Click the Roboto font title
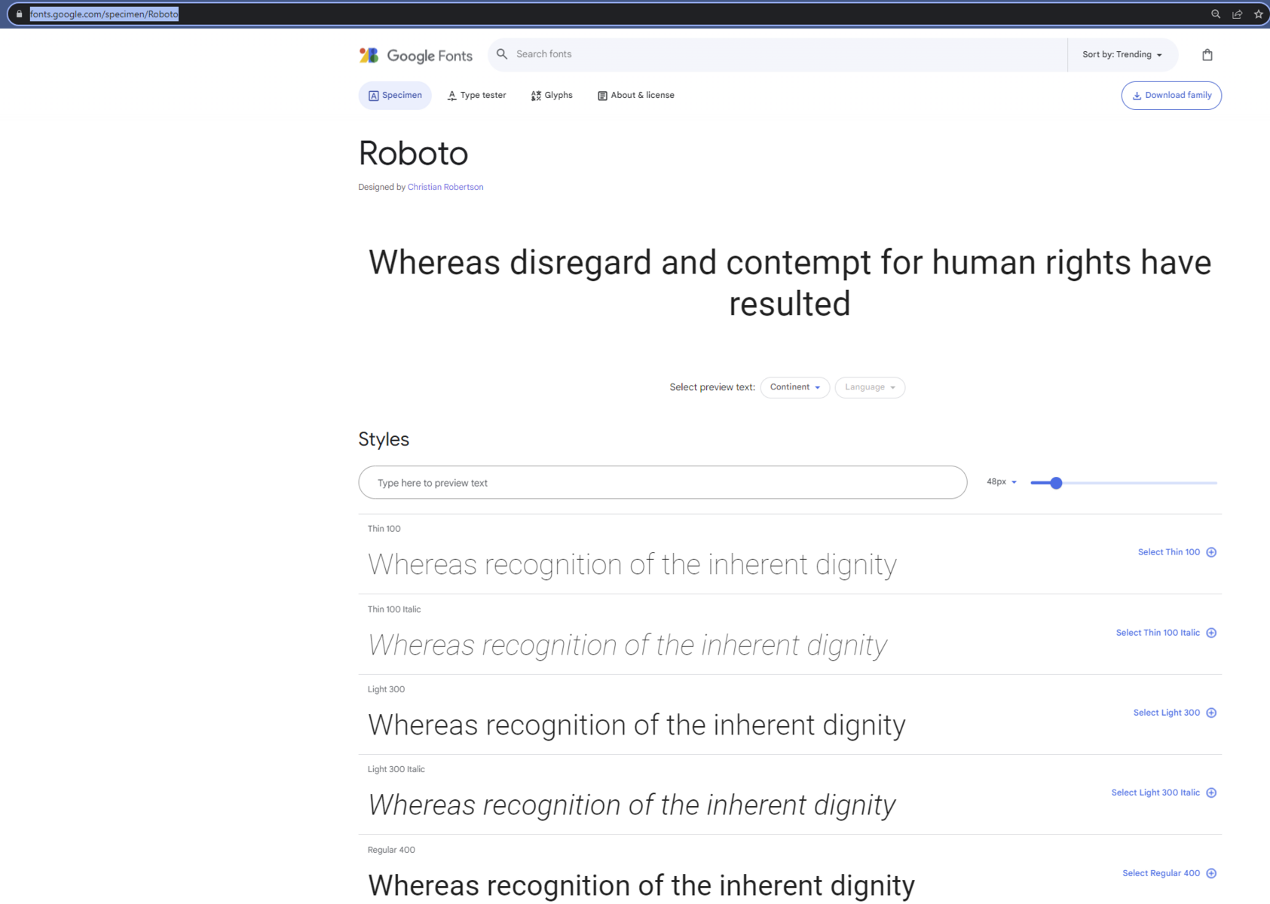1270x904 pixels. coord(413,154)
